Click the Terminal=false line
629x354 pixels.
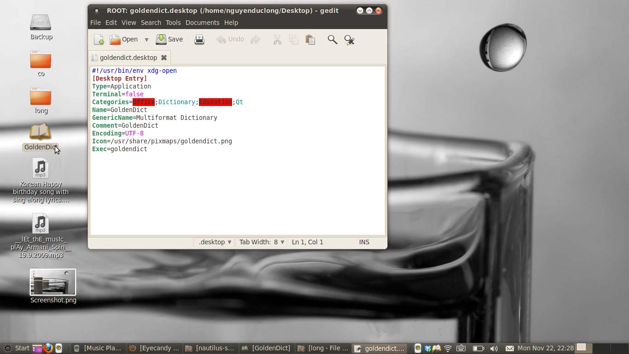click(x=118, y=94)
